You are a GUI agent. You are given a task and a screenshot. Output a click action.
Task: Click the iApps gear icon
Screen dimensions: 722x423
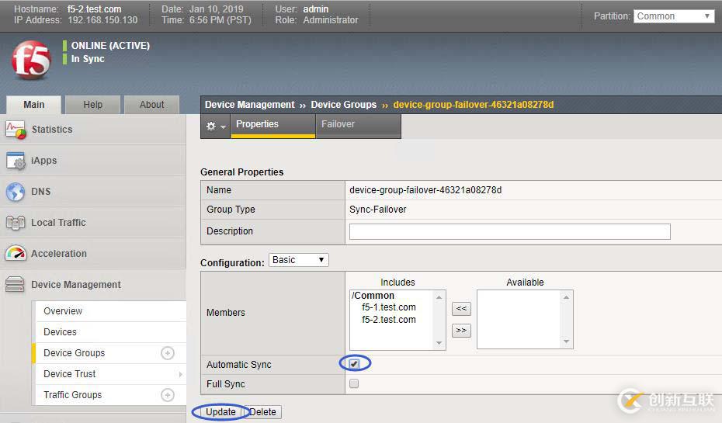point(16,161)
